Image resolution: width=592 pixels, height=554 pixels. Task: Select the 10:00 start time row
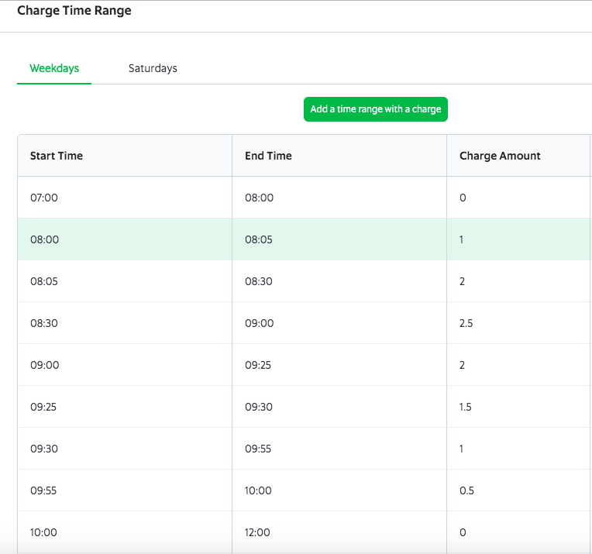coord(44,532)
